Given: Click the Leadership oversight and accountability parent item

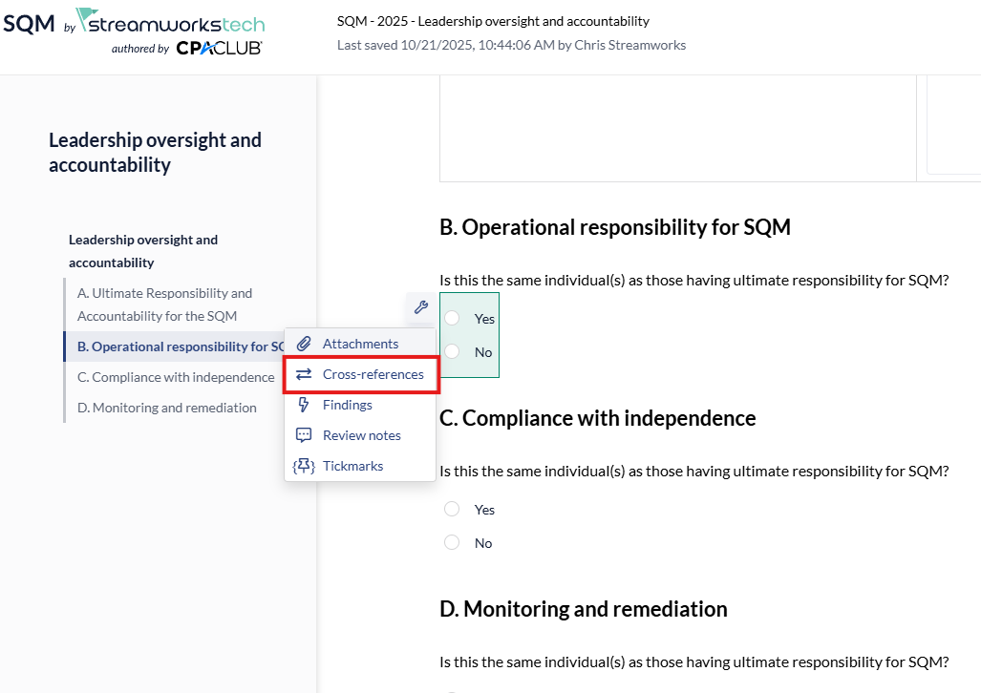Looking at the screenshot, I should (x=143, y=251).
